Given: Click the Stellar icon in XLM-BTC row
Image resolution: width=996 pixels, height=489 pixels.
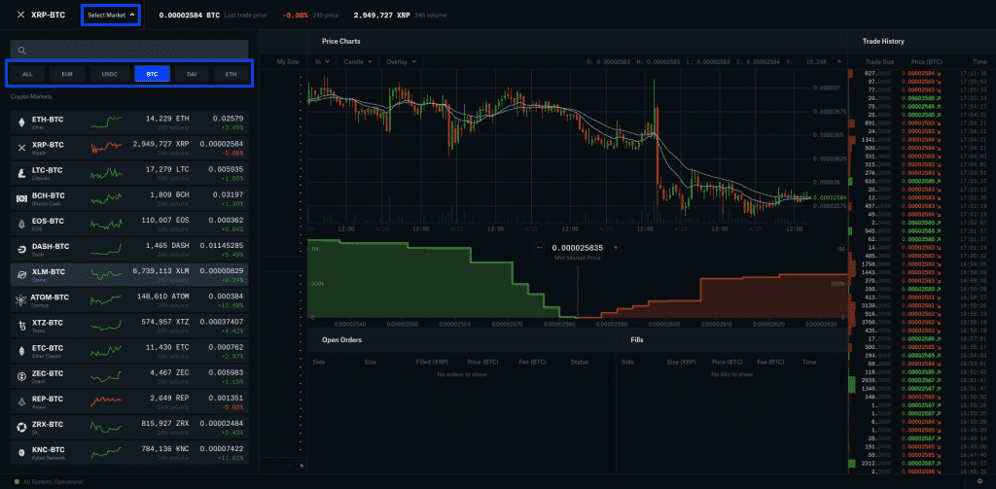Looking at the screenshot, I should coord(21,274).
